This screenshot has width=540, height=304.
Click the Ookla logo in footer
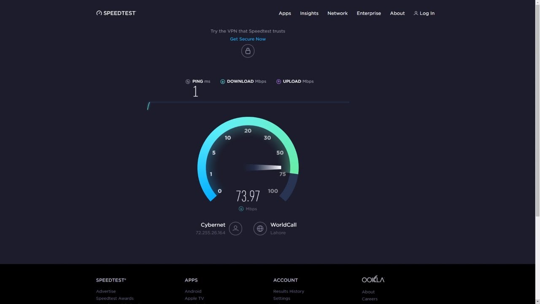coord(373,280)
